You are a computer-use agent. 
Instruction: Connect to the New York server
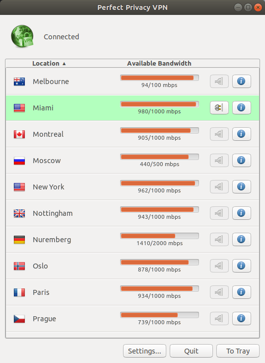[x=219, y=187]
